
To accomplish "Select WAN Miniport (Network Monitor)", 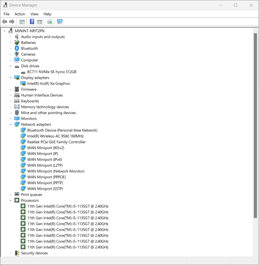I will [56, 171].
